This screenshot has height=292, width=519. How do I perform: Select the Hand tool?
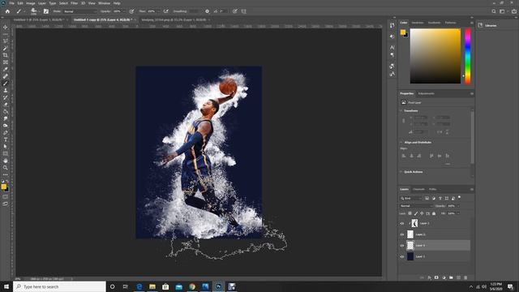coord(6,161)
